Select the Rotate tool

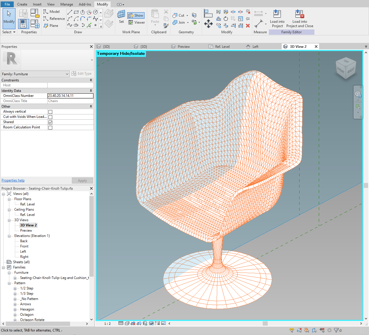pyautogui.click(x=226, y=19)
